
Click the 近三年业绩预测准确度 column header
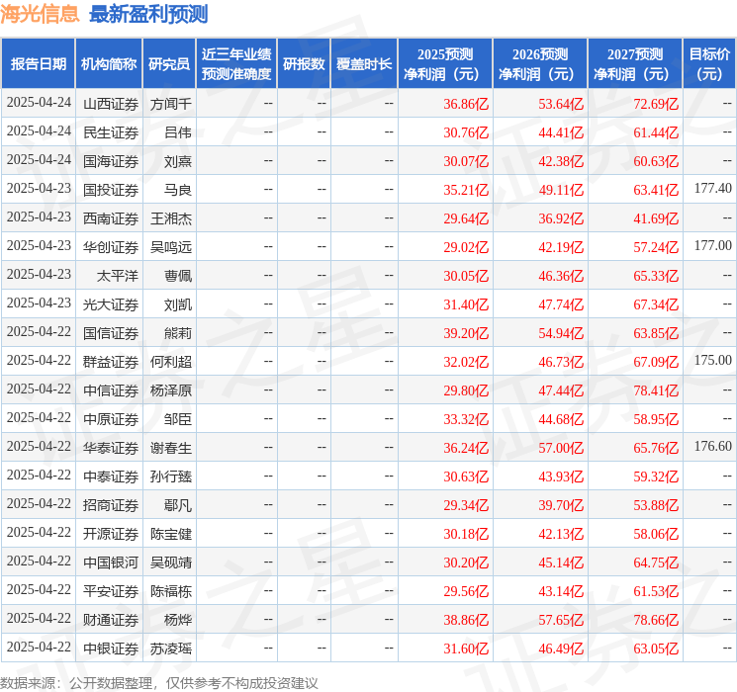pyautogui.click(x=235, y=64)
